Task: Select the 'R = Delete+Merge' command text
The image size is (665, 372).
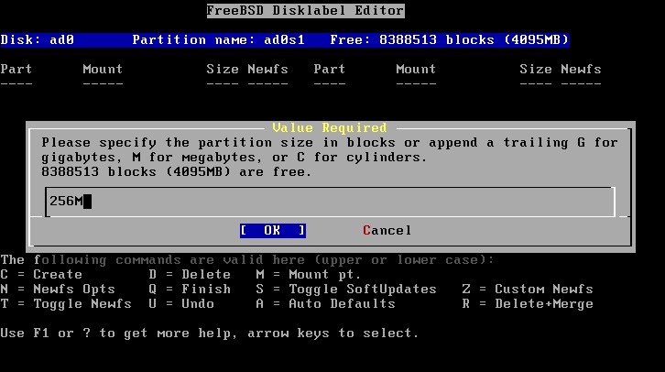Action: coord(528,303)
